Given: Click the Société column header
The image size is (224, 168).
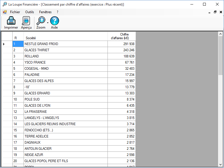Looking at the screenshot, I should (x=66, y=36).
